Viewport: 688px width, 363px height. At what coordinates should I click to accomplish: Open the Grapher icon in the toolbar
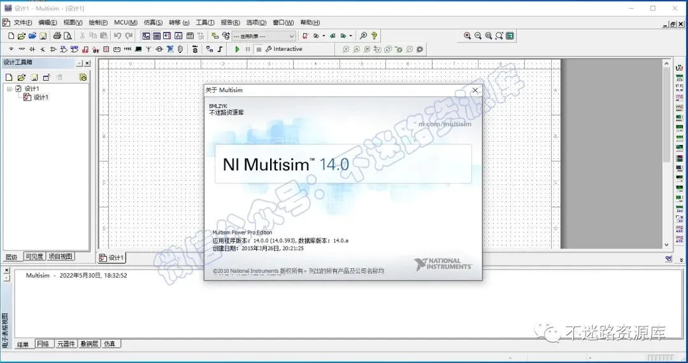[x=178, y=36]
